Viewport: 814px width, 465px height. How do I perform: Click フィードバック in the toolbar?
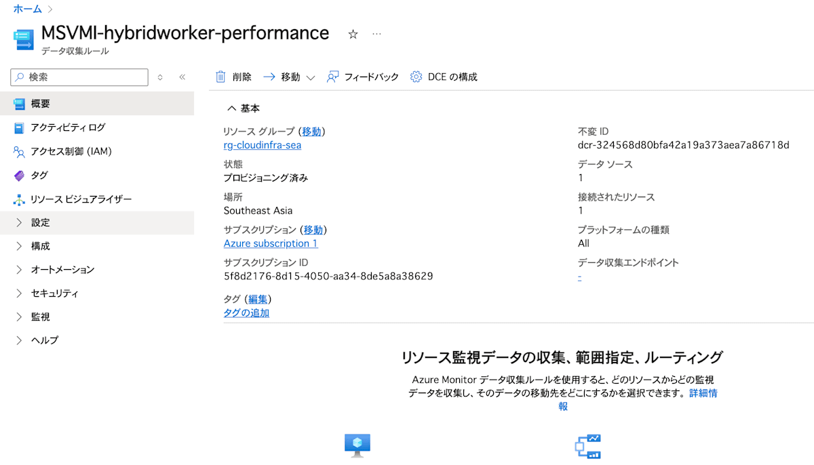click(363, 77)
